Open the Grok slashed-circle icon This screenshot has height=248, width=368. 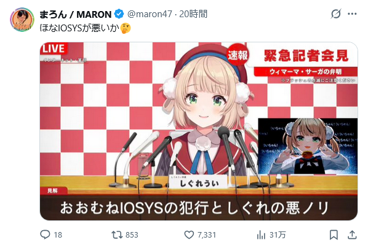click(x=336, y=14)
